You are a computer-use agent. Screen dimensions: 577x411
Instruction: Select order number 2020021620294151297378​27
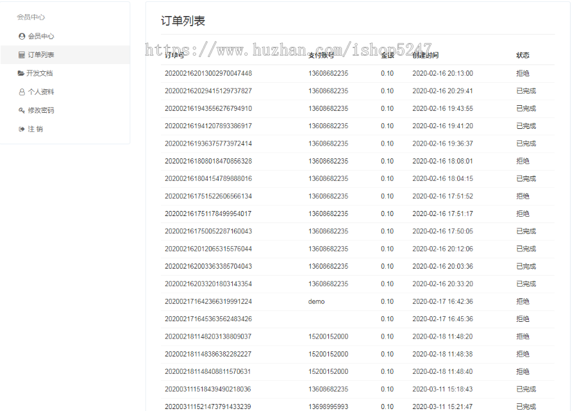[x=208, y=91]
